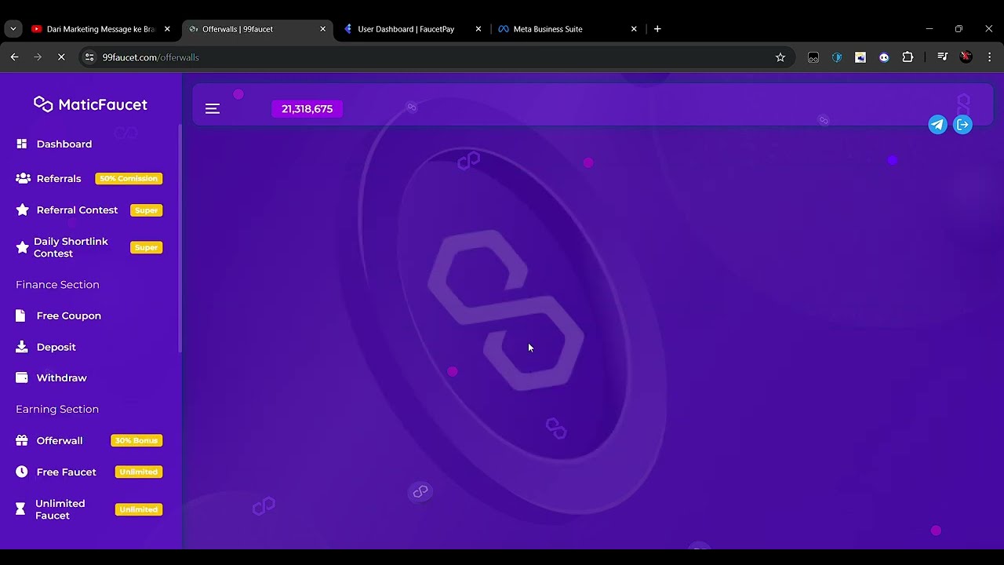Click the Free Faucet clock icon
Viewport: 1004px width, 565px height.
click(22, 472)
